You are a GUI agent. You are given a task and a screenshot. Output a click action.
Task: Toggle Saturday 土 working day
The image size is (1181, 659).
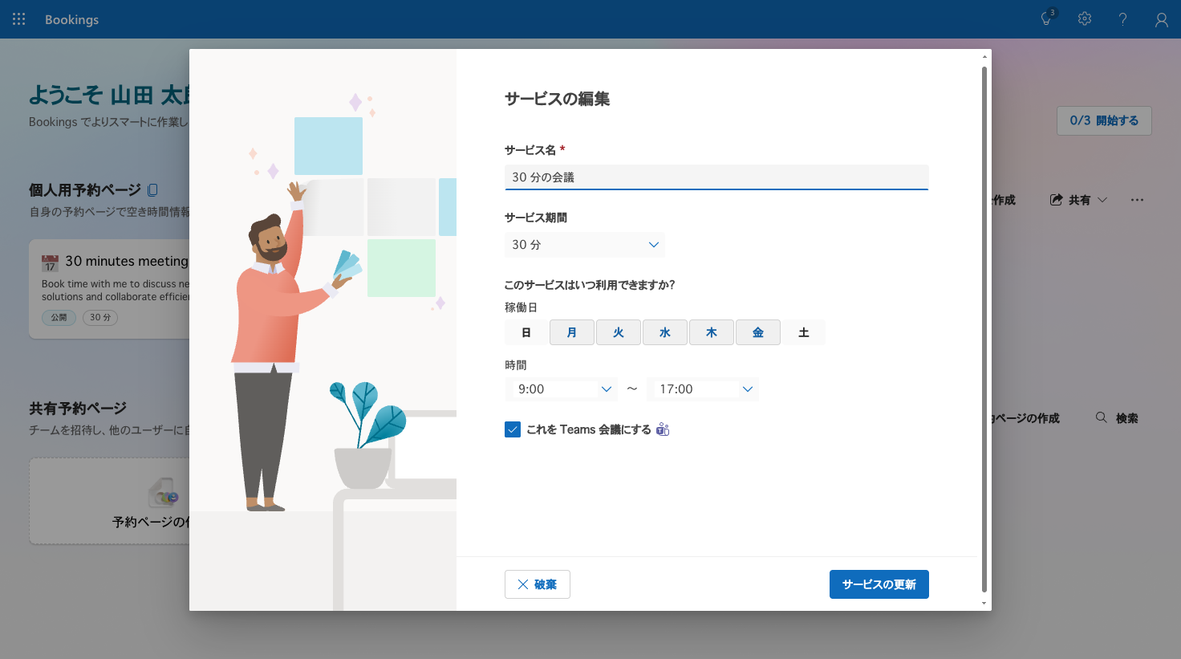(804, 332)
